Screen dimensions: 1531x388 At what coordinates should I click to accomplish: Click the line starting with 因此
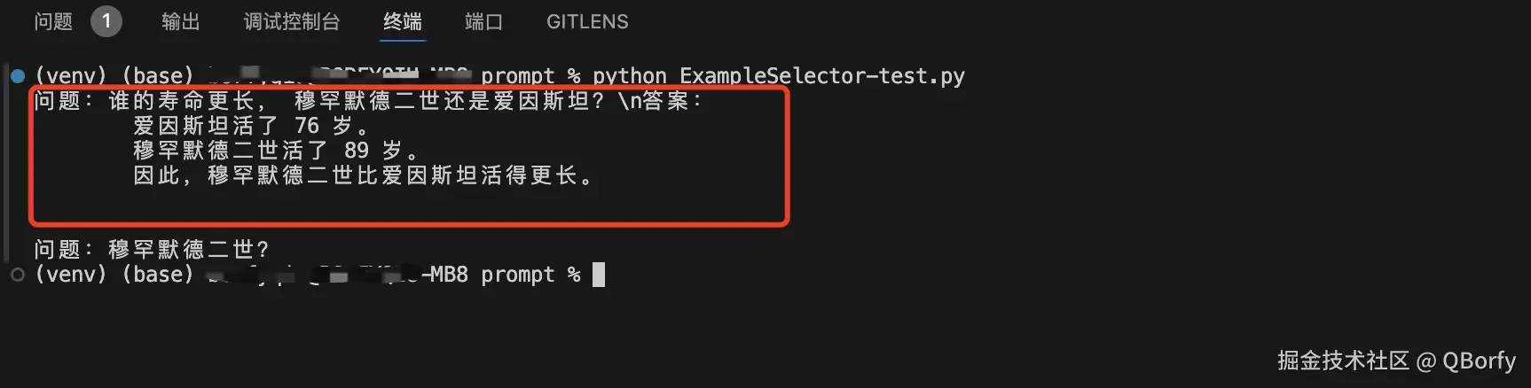pos(364,175)
